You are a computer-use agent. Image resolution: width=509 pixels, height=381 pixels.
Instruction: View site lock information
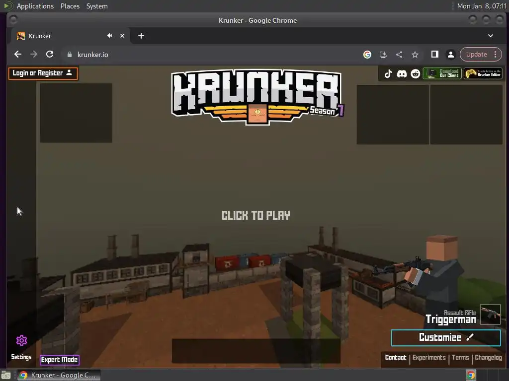(x=69, y=55)
